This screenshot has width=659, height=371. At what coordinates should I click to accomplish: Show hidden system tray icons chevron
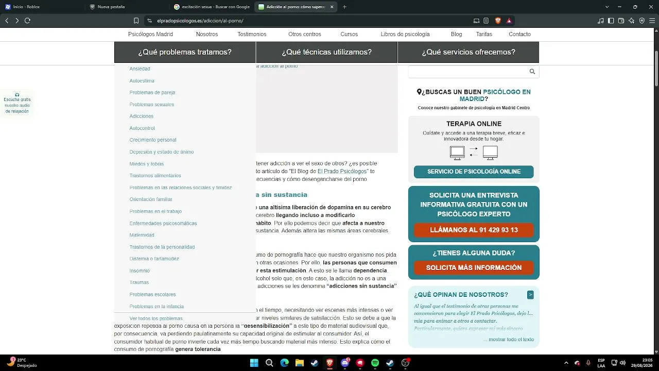(x=566, y=363)
